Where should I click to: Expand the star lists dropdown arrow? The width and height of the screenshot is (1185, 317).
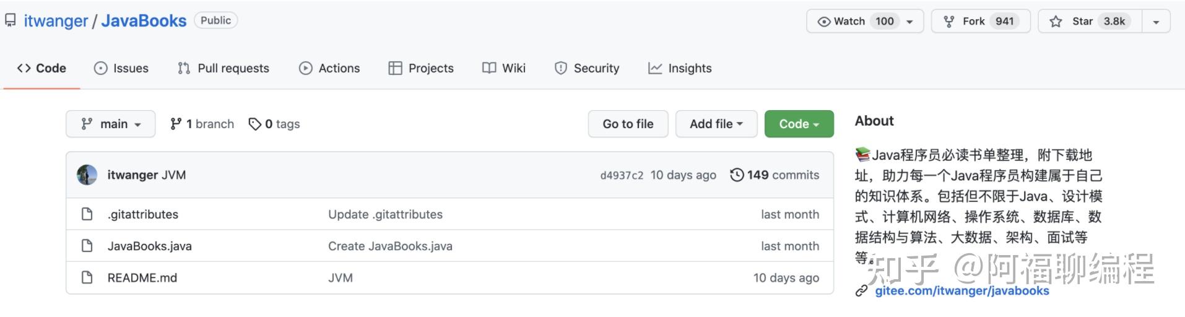pyautogui.click(x=1156, y=22)
